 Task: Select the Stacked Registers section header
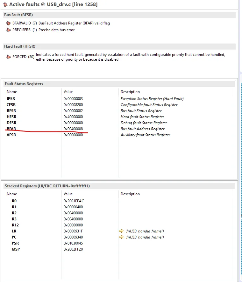coord(119,186)
